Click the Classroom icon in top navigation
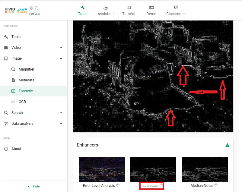This screenshot has height=192, width=242. coord(175,8)
